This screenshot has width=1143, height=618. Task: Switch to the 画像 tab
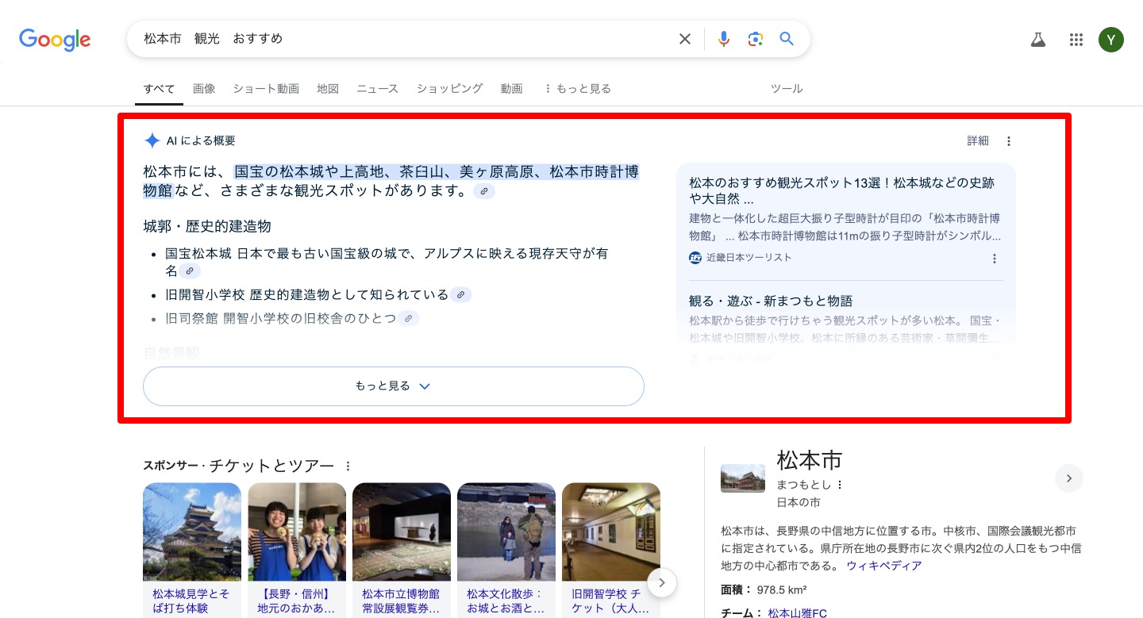point(204,89)
